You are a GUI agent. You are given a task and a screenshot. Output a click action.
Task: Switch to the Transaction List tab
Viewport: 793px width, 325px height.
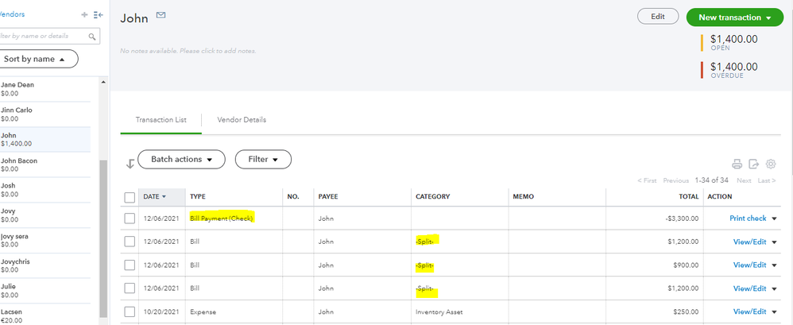(161, 120)
